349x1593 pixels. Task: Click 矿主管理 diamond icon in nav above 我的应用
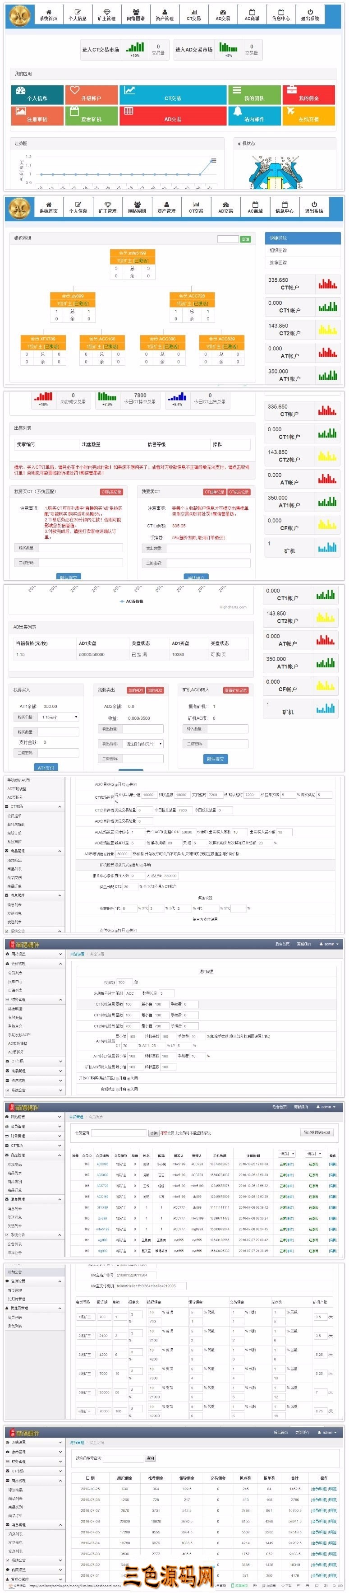[107, 12]
